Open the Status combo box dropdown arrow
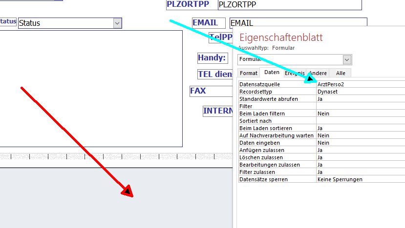405x228 pixels. pyautogui.click(x=117, y=23)
